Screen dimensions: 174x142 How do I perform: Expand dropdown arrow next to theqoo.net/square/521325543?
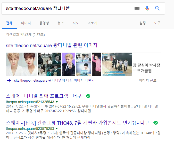[57, 102]
